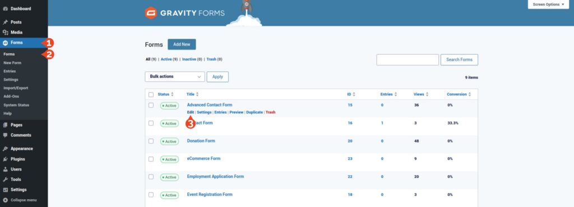This screenshot has width=574, height=207.
Task: Open New Form in sidebar submenu
Action: [x=12, y=63]
